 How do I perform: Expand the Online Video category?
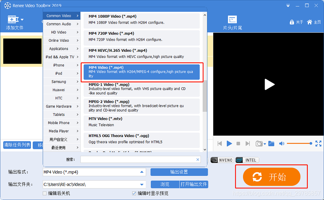(x=62, y=40)
